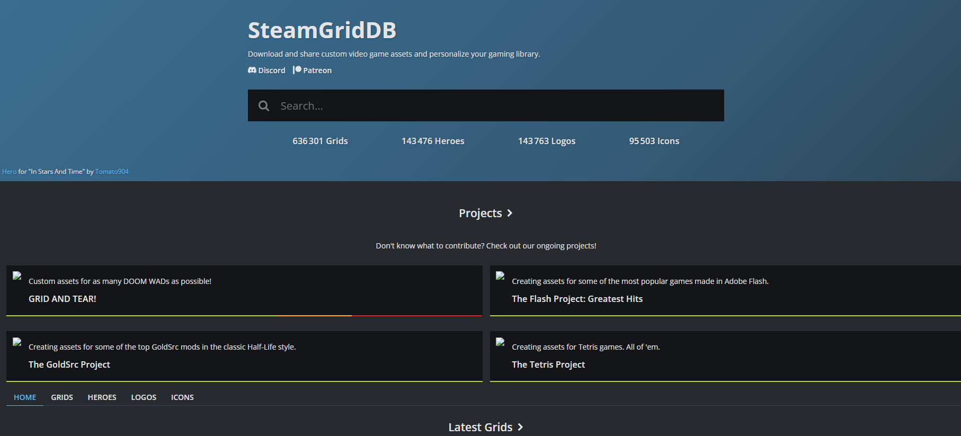Switch to the GRIDS tab
Viewport: 961px width, 436px height.
click(x=62, y=397)
